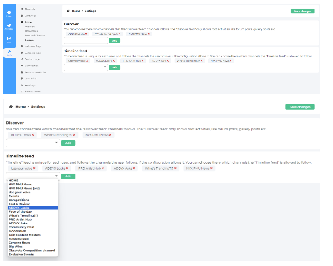This screenshot has width=333, height=266.
Task: Open the Stats chart section
Action: [9, 40]
